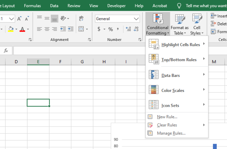Open Data Bars submenu
The width and height of the screenshot is (227, 149).
(x=177, y=75)
